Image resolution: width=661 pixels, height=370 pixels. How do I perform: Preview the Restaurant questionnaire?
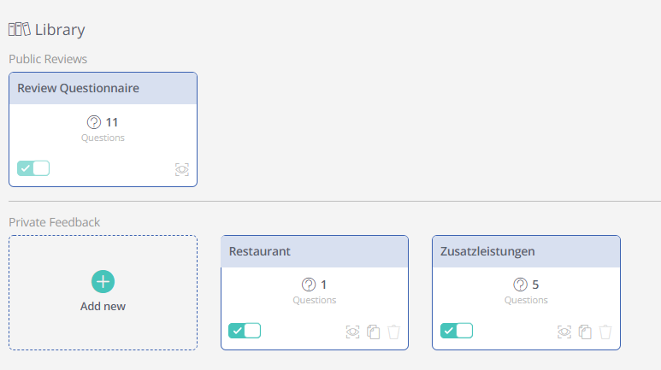tap(352, 332)
